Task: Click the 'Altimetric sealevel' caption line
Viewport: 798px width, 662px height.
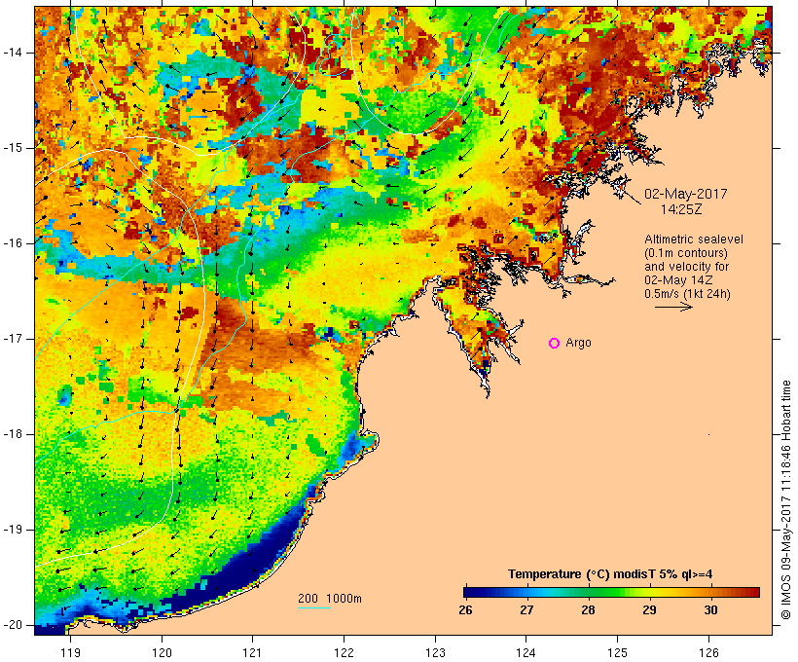Action: (x=694, y=239)
